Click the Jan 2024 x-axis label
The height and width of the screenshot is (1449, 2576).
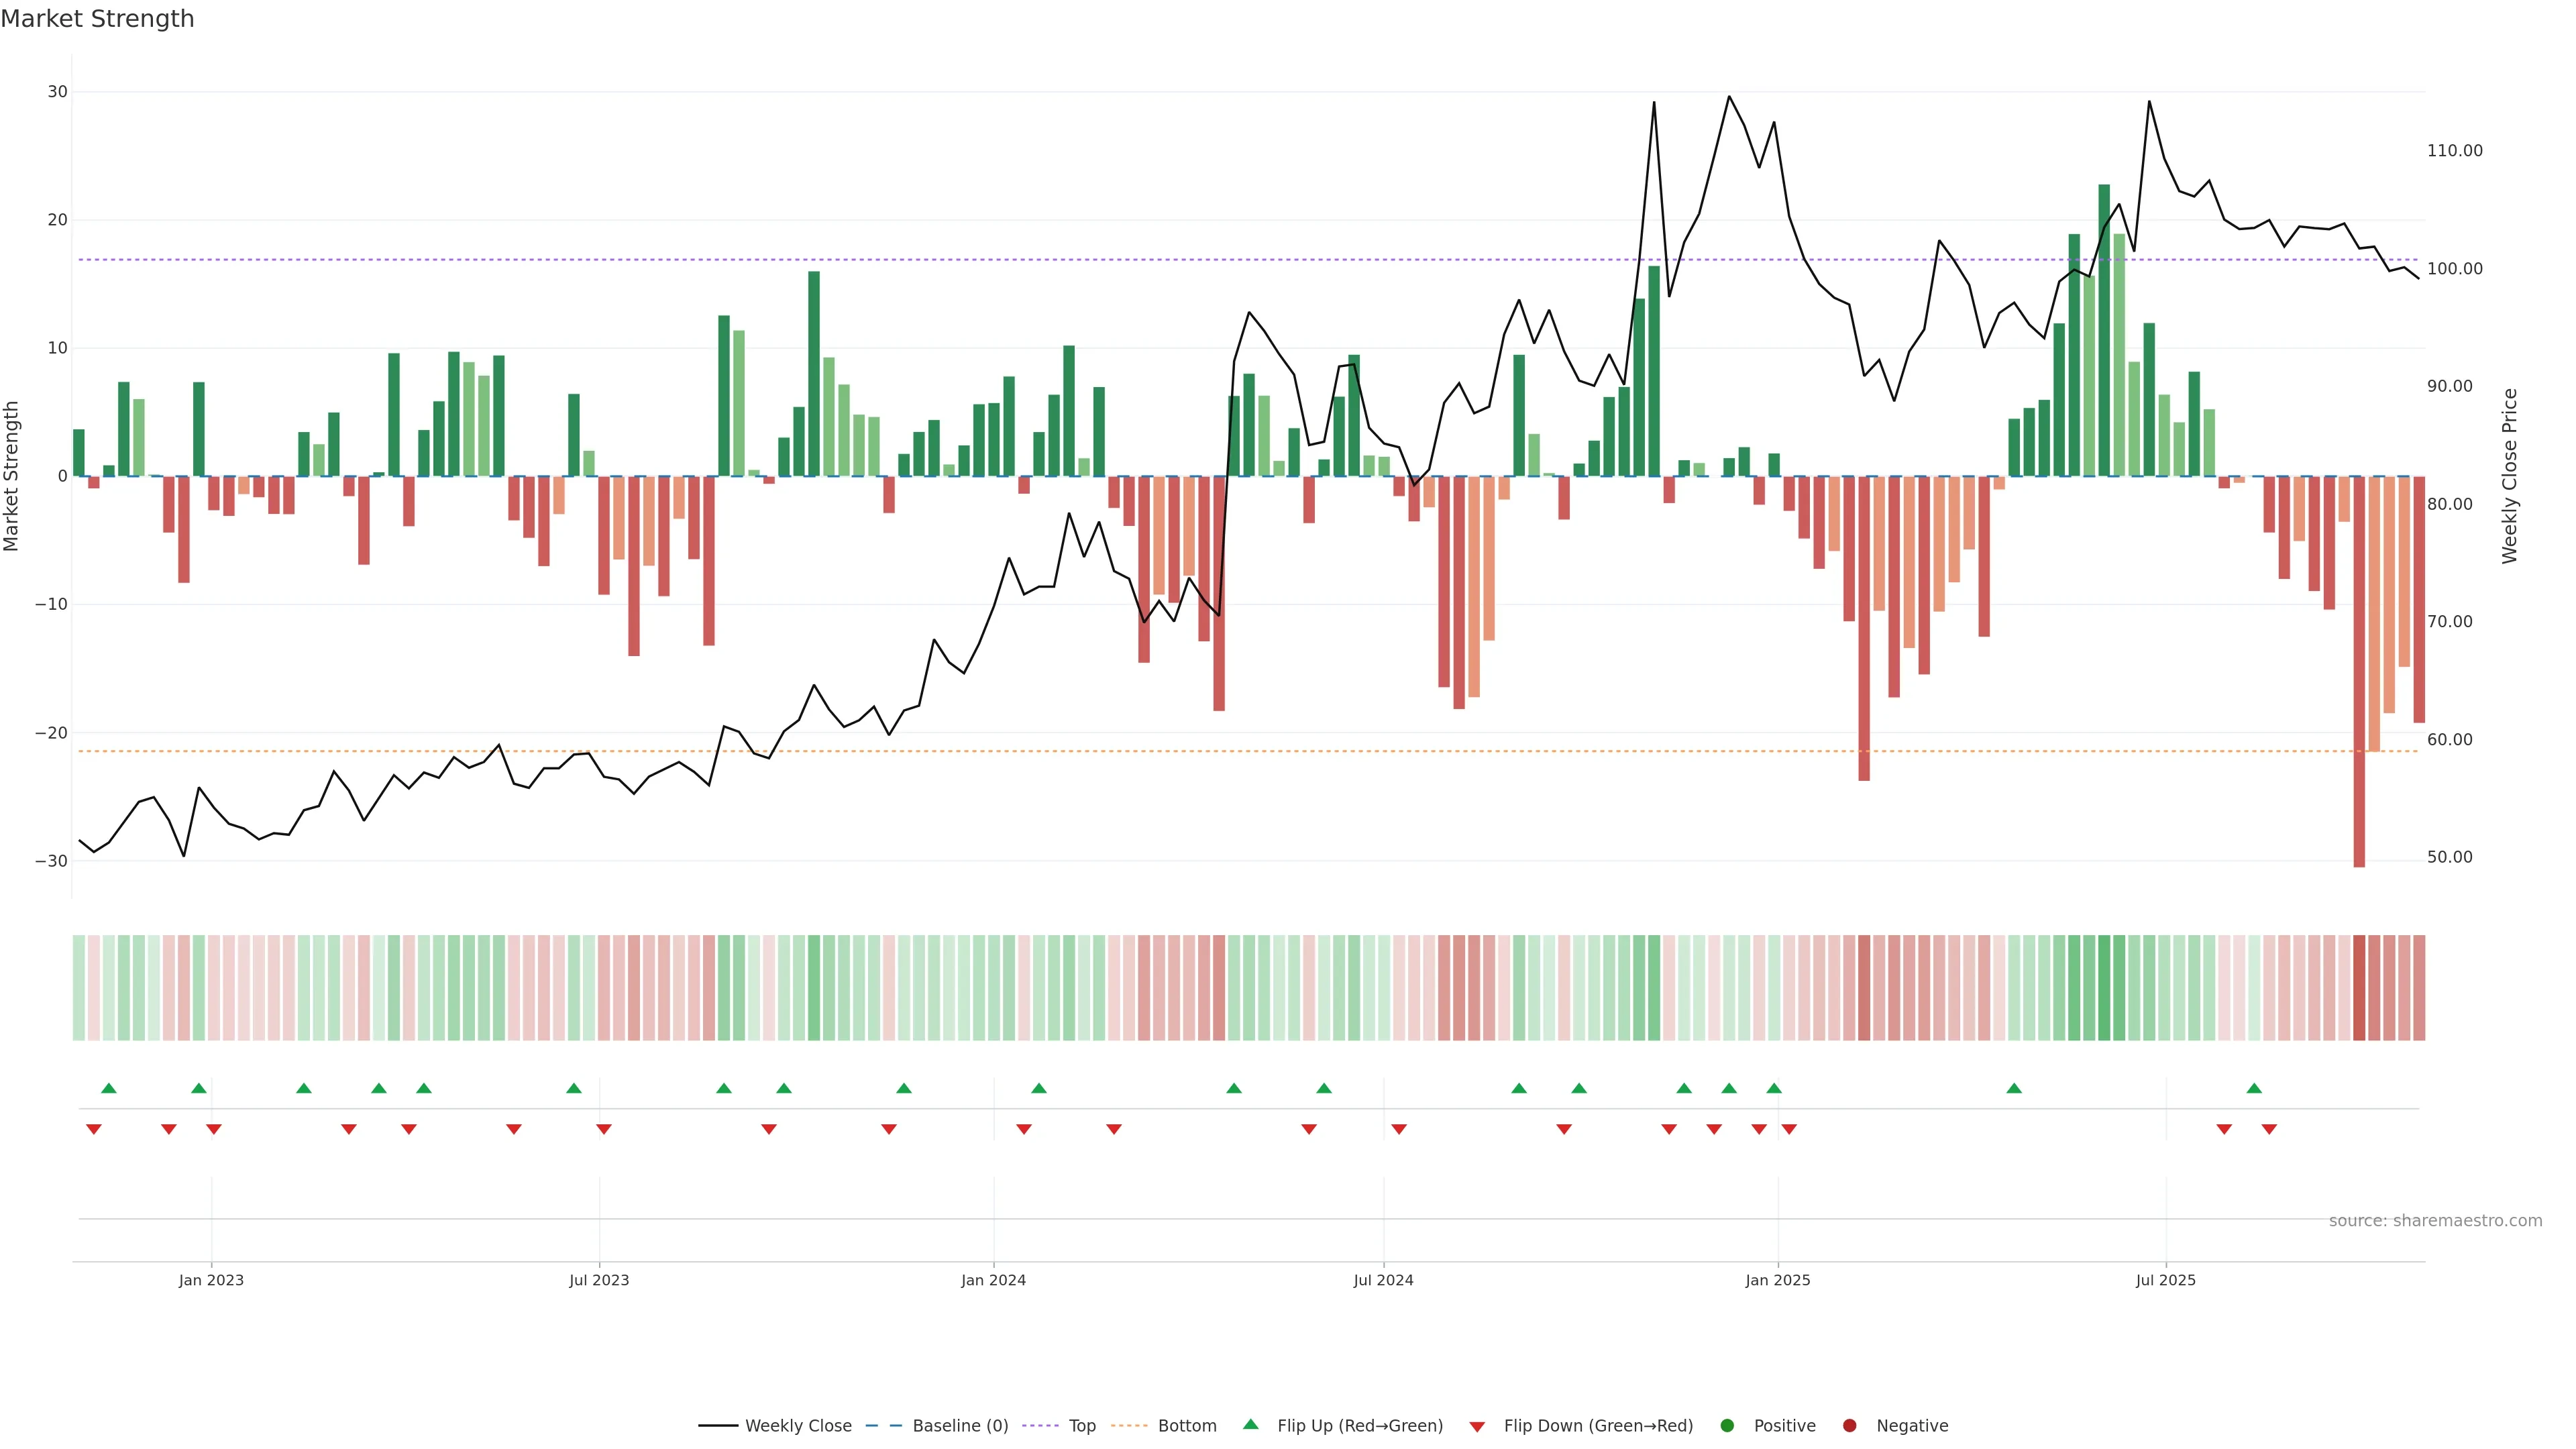pos(993,1280)
